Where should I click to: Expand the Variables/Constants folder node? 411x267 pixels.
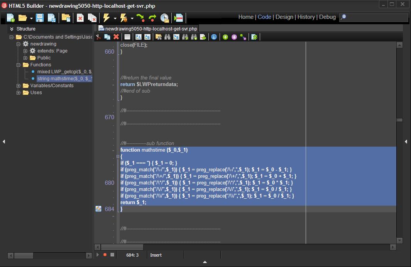[x=19, y=86]
